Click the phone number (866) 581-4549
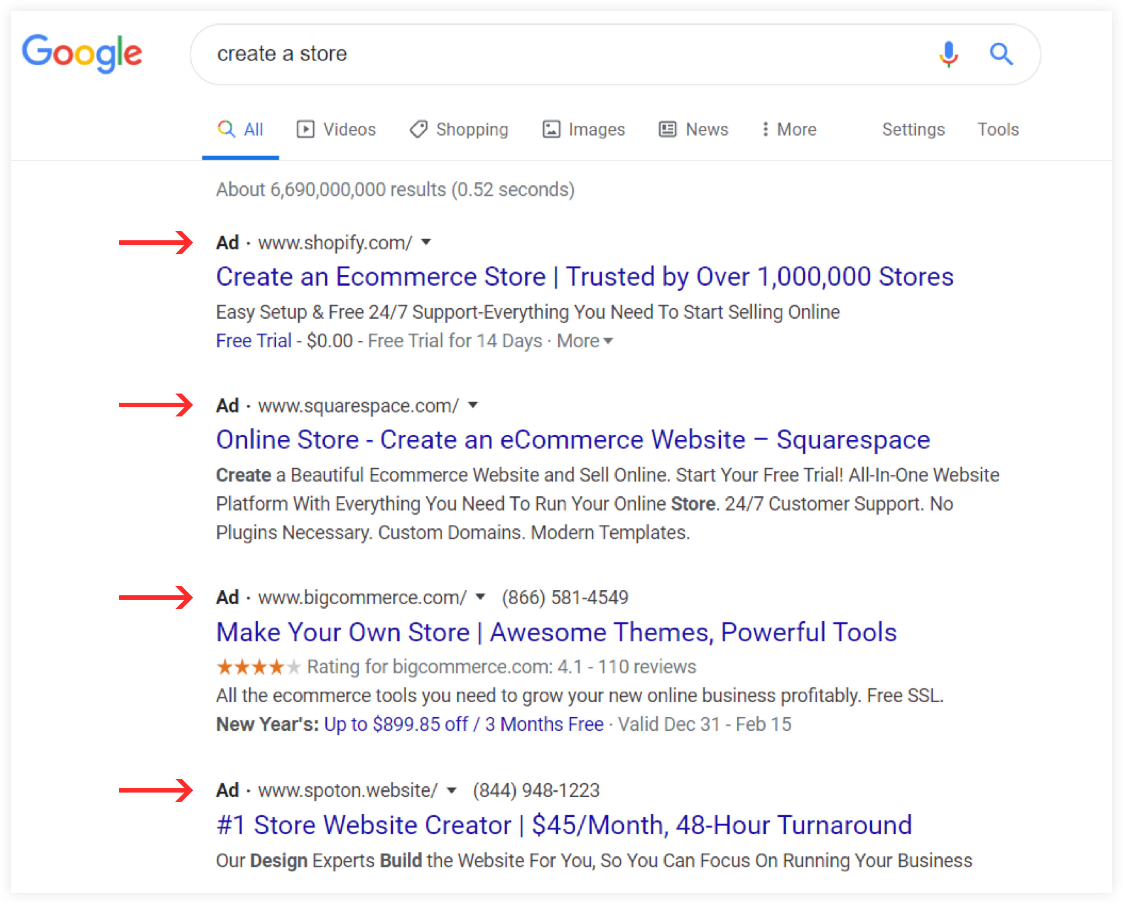 [x=565, y=597]
